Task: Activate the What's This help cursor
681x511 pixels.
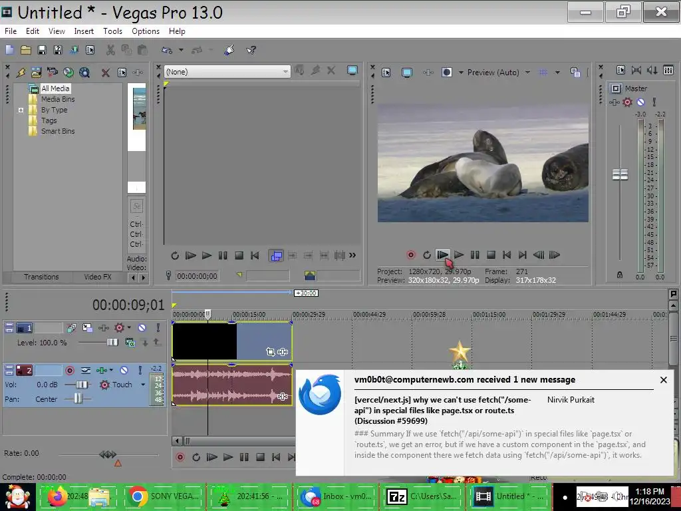Action: 251,50
